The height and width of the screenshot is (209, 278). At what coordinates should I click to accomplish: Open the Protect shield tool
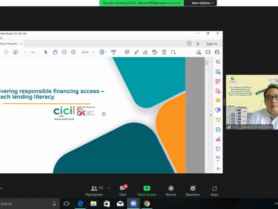coord(218,149)
